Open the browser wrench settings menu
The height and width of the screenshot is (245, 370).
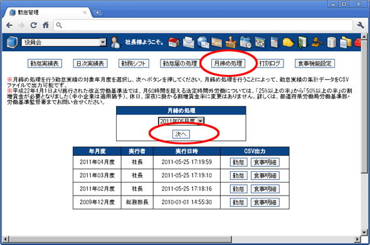pyautogui.click(x=361, y=25)
